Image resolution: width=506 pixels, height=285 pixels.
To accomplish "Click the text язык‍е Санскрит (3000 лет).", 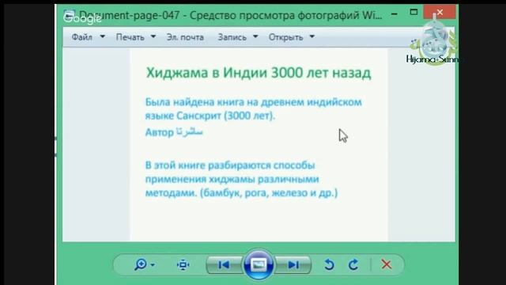I will click(210, 116).
